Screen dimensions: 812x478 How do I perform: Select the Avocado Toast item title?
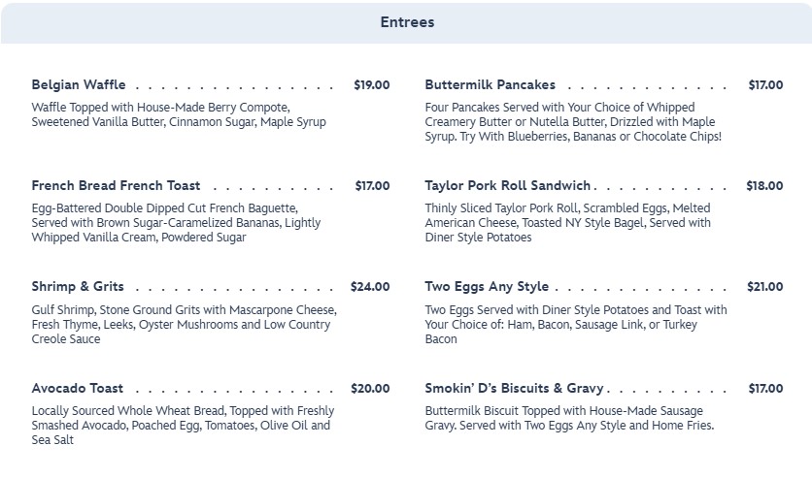77,389
